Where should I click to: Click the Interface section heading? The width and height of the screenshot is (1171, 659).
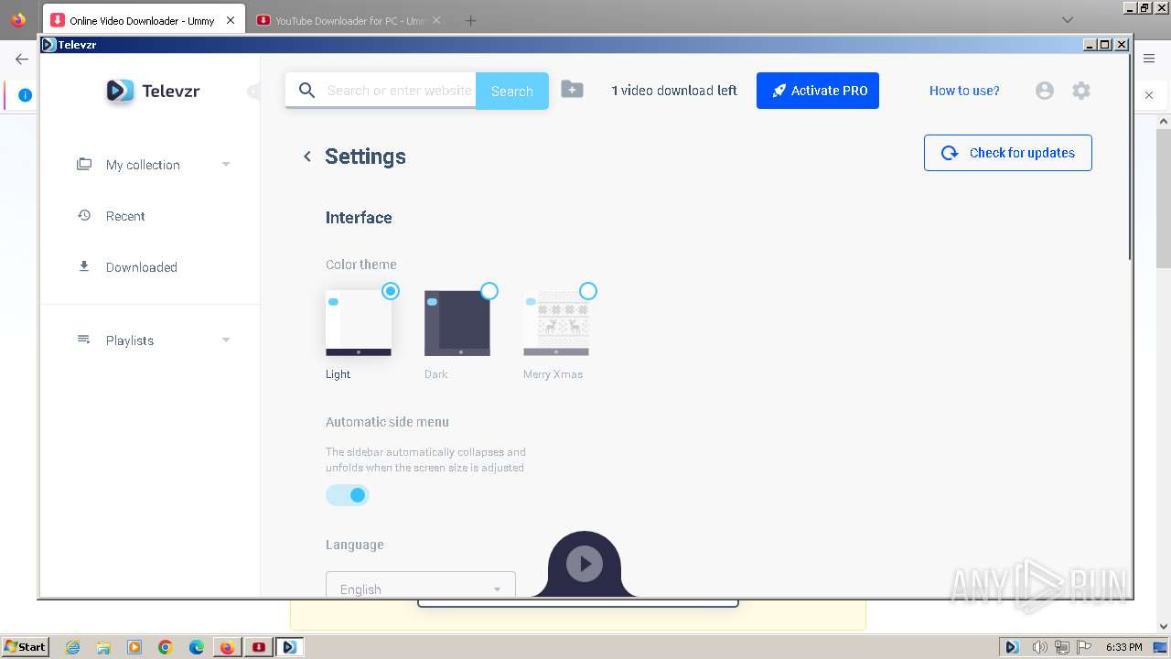click(x=359, y=218)
